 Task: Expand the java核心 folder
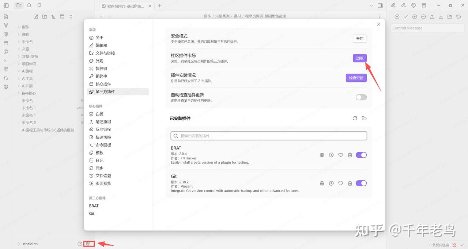click(29, 93)
